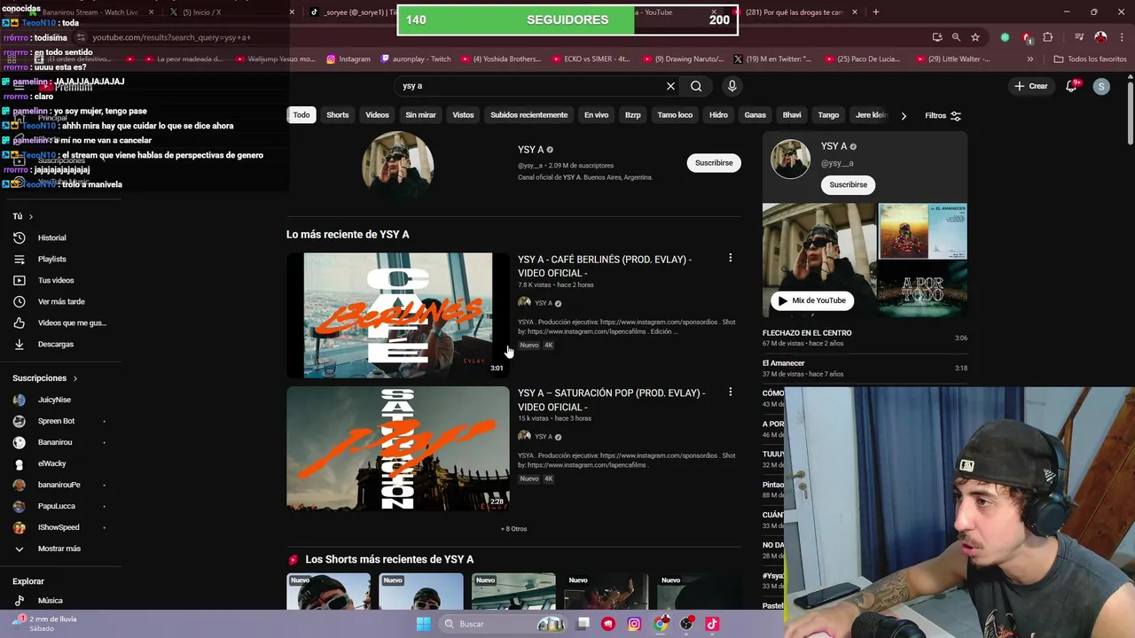Image resolution: width=1135 pixels, height=638 pixels.
Task: Subscribe to YSY A in side panel
Action: click(x=848, y=184)
